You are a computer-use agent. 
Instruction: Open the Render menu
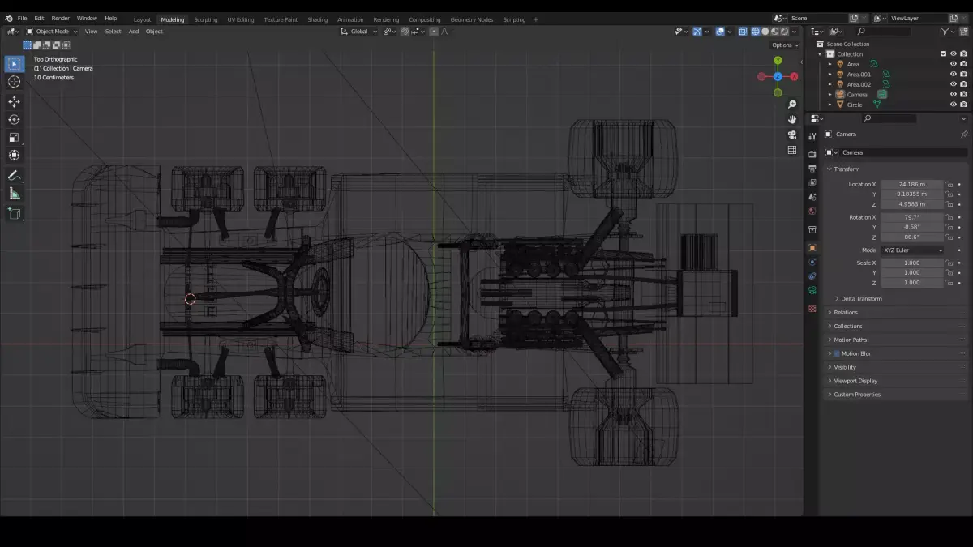(61, 18)
